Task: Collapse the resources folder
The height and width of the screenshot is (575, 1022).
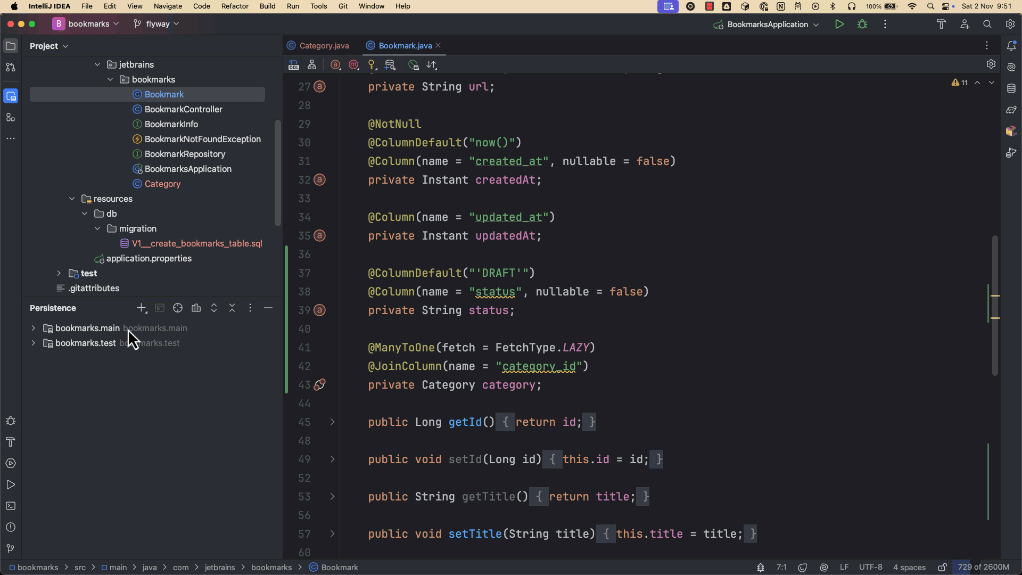Action: click(x=72, y=199)
